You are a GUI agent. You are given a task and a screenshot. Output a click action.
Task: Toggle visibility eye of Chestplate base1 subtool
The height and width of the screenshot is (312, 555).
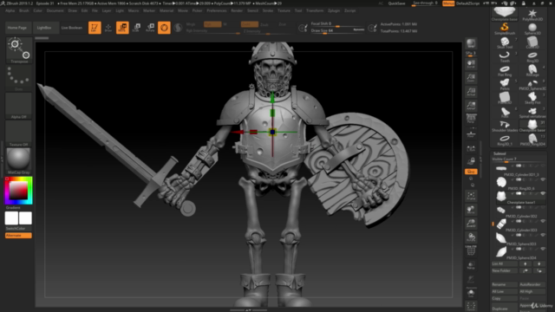tap(543, 193)
